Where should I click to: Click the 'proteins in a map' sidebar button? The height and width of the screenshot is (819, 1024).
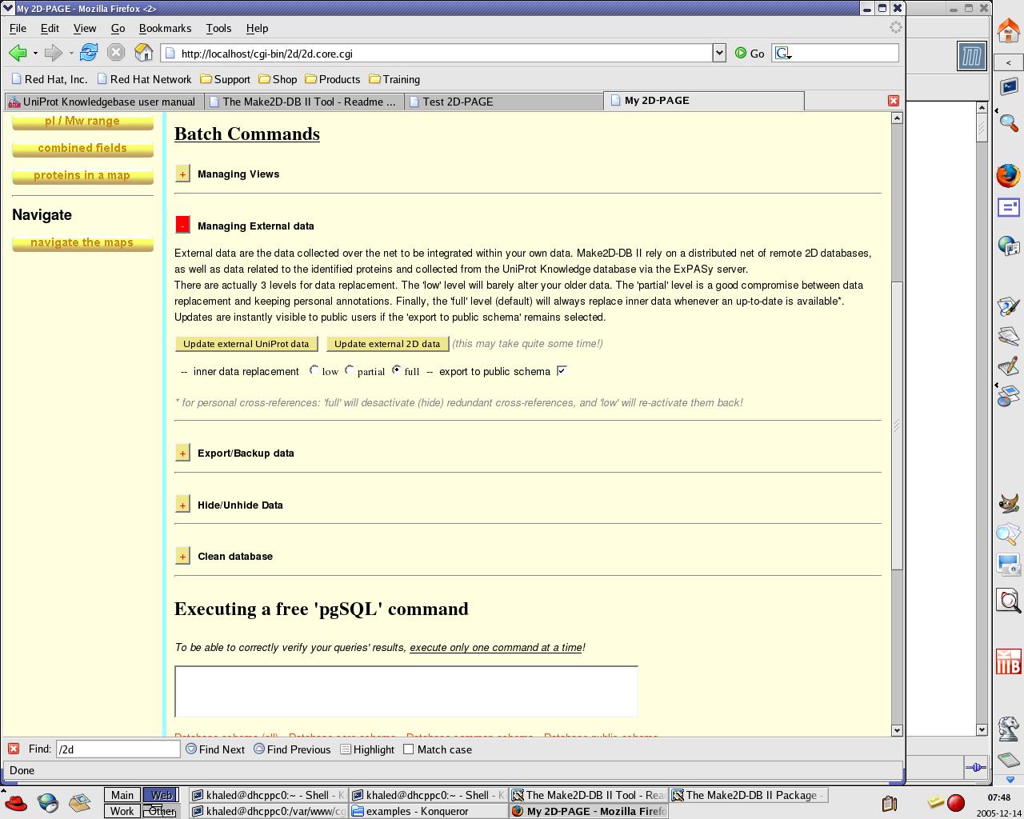tap(82, 176)
